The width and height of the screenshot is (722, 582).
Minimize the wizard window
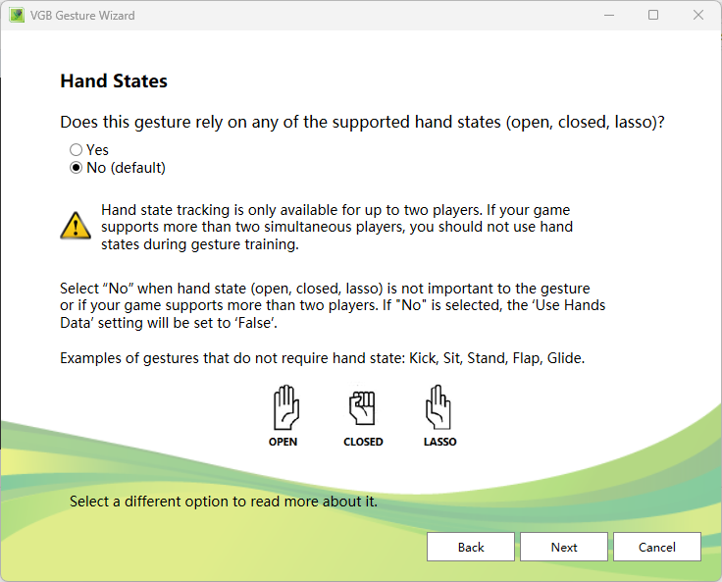click(x=608, y=16)
